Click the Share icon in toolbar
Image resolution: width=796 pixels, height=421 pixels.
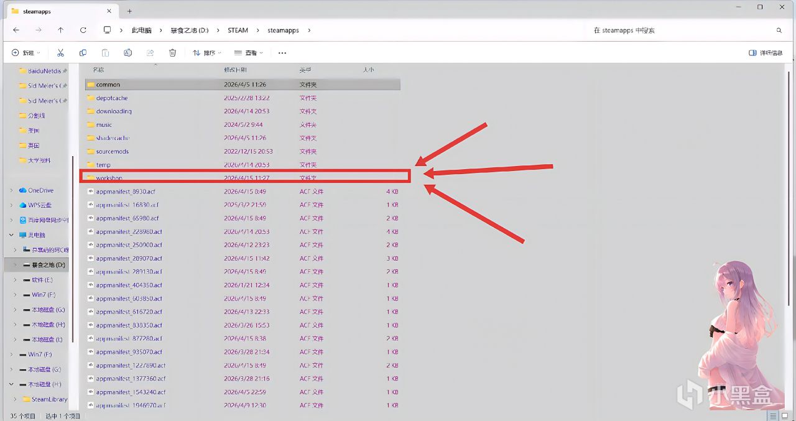point(150,53)
